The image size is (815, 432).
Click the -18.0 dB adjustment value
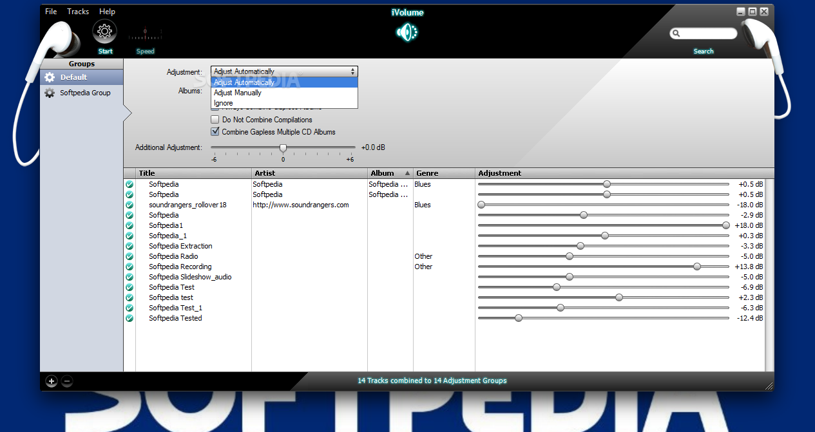point(750,205)
